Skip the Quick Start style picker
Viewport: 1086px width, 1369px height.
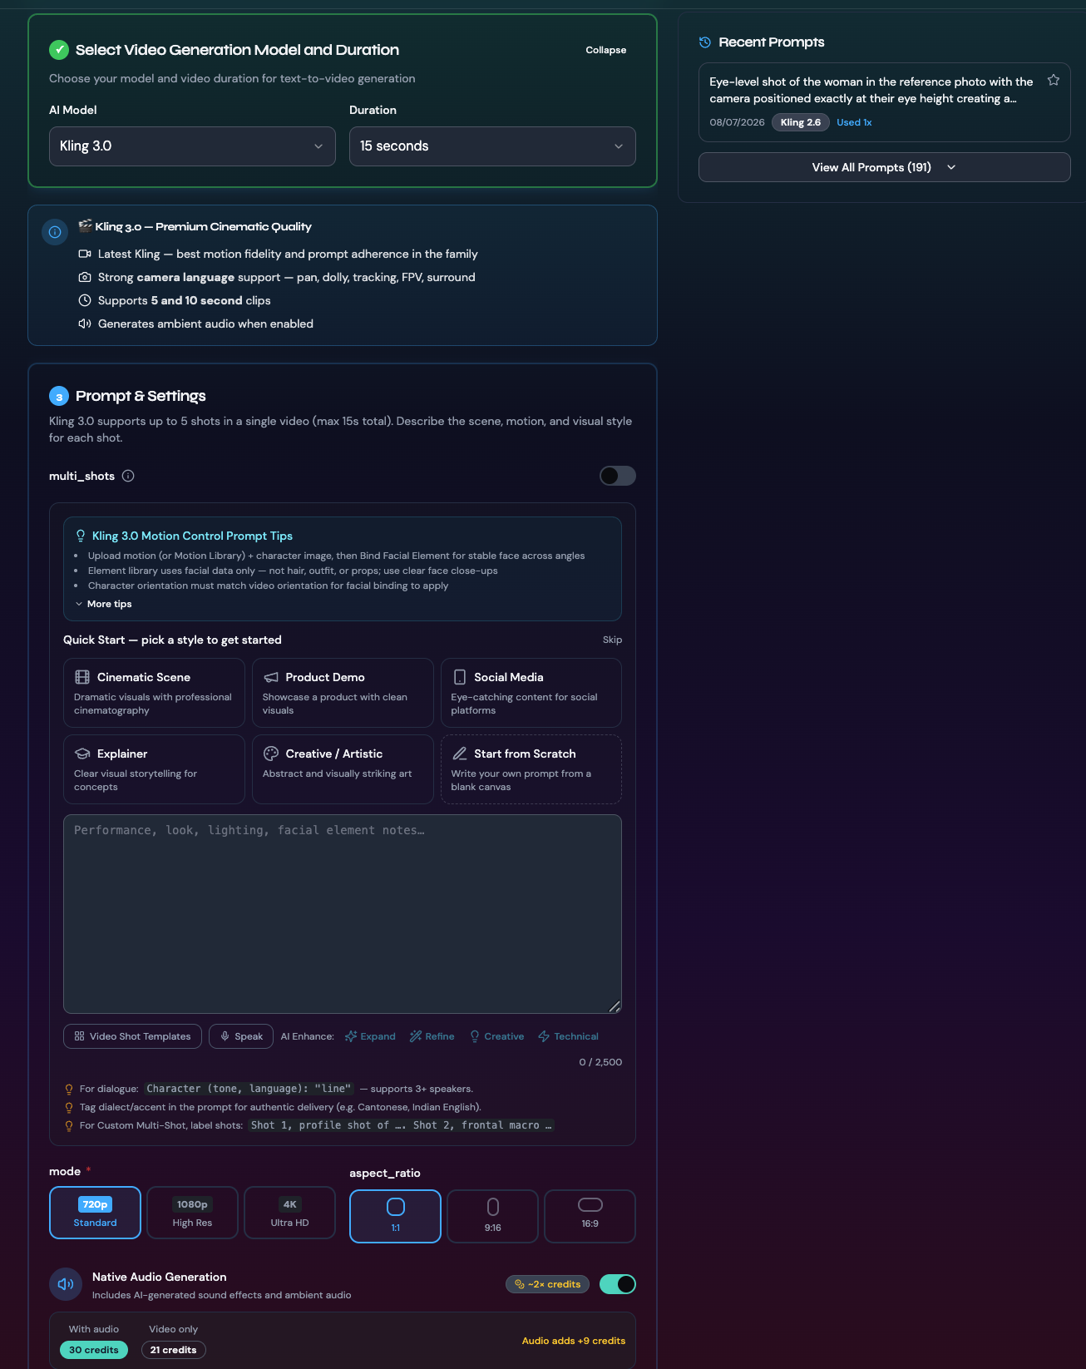click(612, 640)
